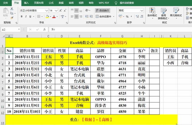The width and height of the screenshot is (192, 125).
Task: Increase decimal places icon
Action: point(137,17)
